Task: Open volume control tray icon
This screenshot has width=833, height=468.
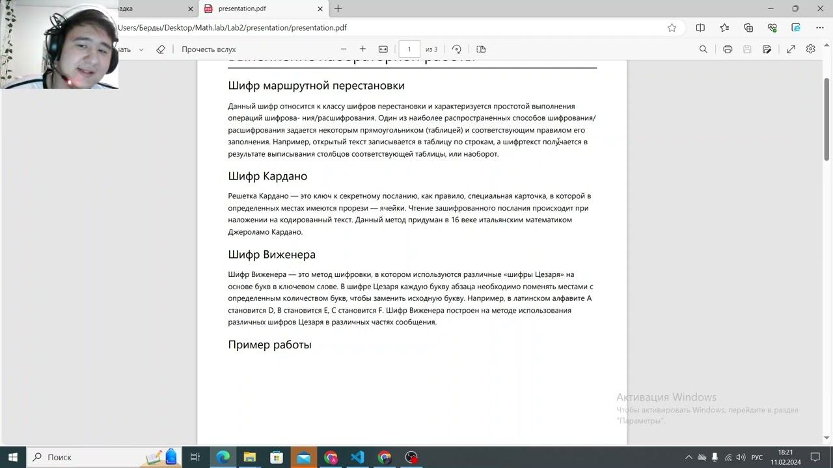Action: [x=741, y=458]
